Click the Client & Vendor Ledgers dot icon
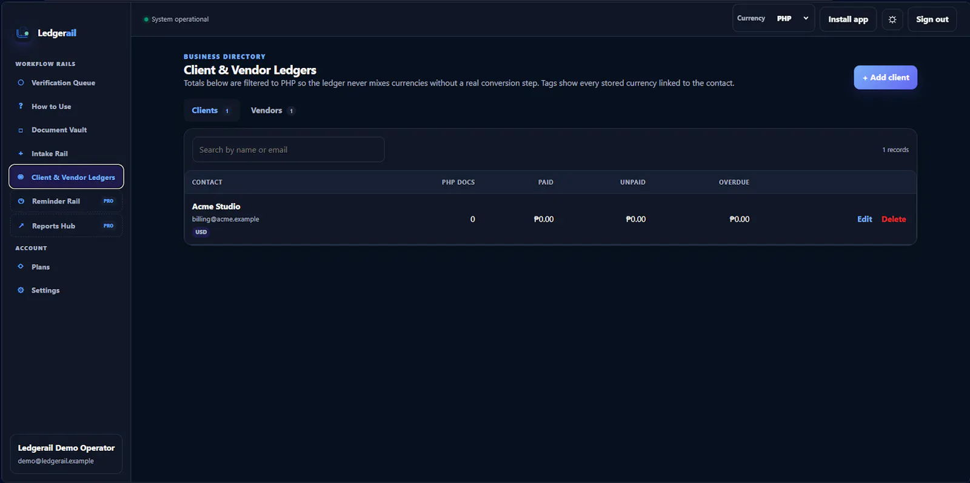This screenshot has width=970, height=483. coord(21,177)
